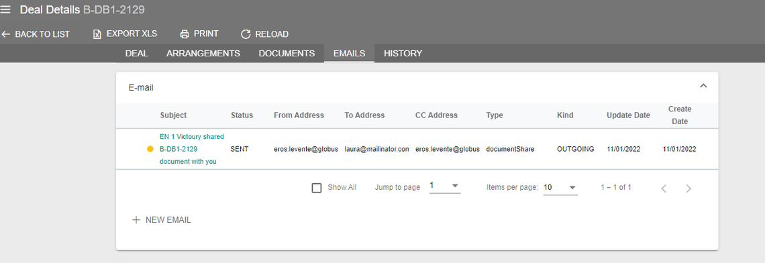This screenshot has height=263, width=765.
Task: Click the Export XLS file icon
Action: tap(97, 34)
